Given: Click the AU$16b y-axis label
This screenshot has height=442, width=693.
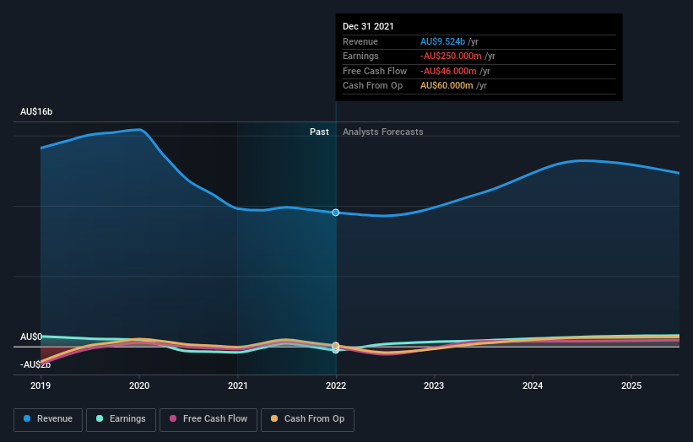Looking at the screenshot, I should click(36, 111).
